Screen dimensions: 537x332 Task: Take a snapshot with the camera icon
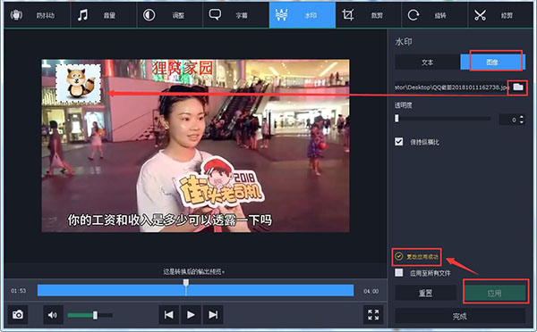coord(18,314)
